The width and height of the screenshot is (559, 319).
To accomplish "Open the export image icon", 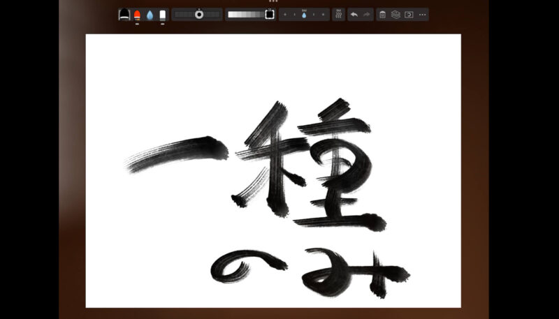I will pyautogui.click(x=409, y=15).
